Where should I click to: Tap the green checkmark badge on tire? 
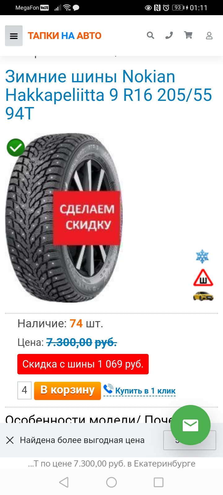click(x=16, y=148)
